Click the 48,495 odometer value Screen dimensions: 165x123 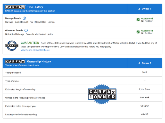[x=145, y=114]
